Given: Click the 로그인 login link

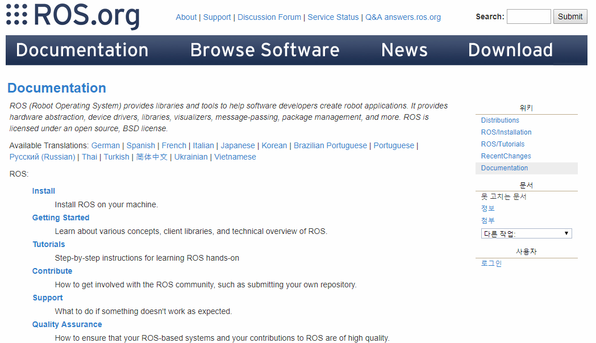Looking at the screenshot, I should 491,263.
